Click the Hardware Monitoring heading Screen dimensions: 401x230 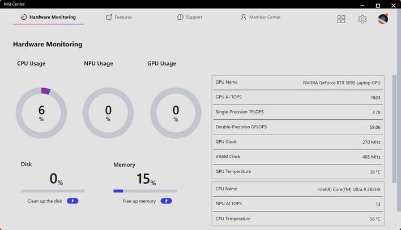(x=48, y=44)
